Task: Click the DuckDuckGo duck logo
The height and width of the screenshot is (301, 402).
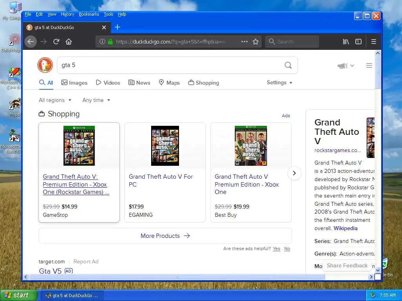Action: [x=45, y=65]
